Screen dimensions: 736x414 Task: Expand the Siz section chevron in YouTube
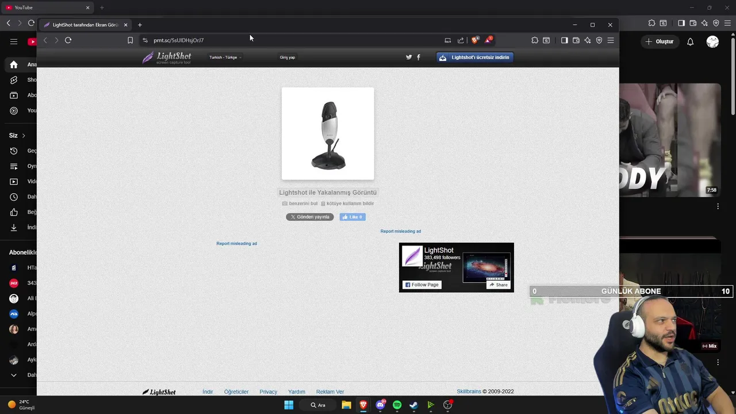(x=24, y=136)
